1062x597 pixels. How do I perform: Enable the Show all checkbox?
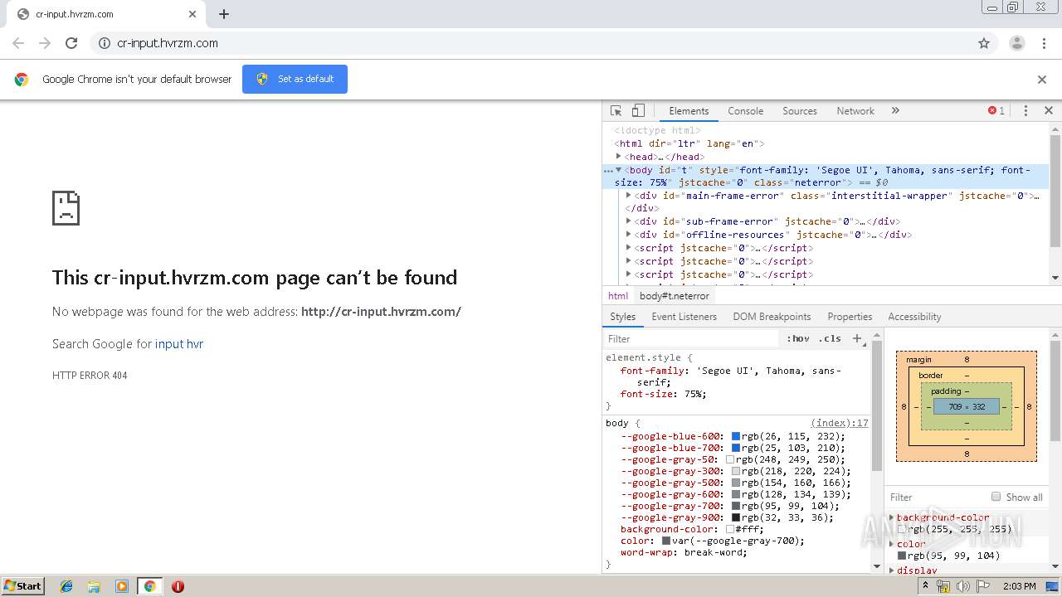[996, 497]
